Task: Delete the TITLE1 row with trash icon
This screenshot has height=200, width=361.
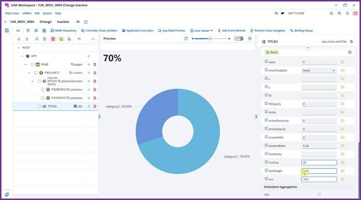Action: click(x=95, y=106)
